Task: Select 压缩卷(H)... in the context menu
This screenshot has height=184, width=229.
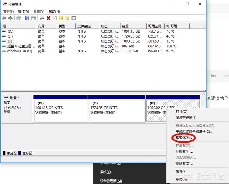Action: (x=184, y=151)
